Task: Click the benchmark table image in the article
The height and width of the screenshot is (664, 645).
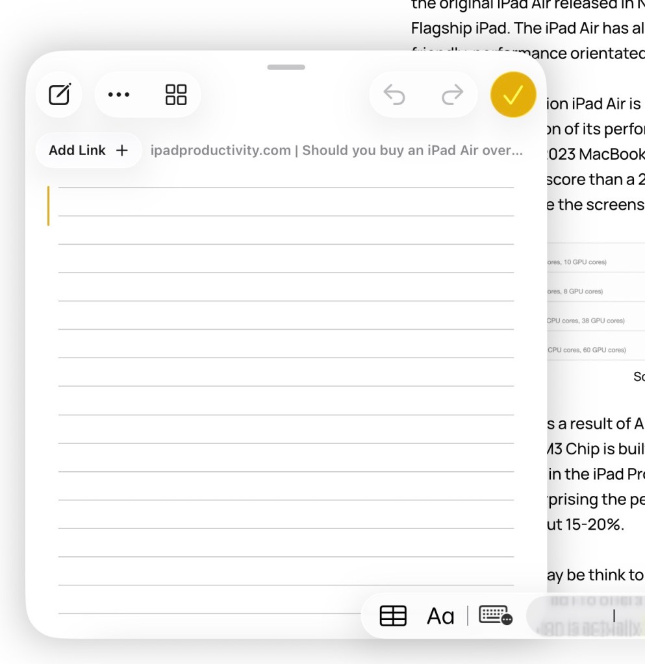Action: point(594,305)
